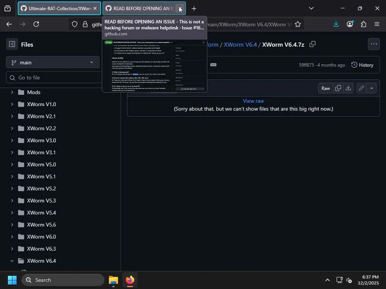Show hidden system tray icons
386x289 pixels.
328,280
